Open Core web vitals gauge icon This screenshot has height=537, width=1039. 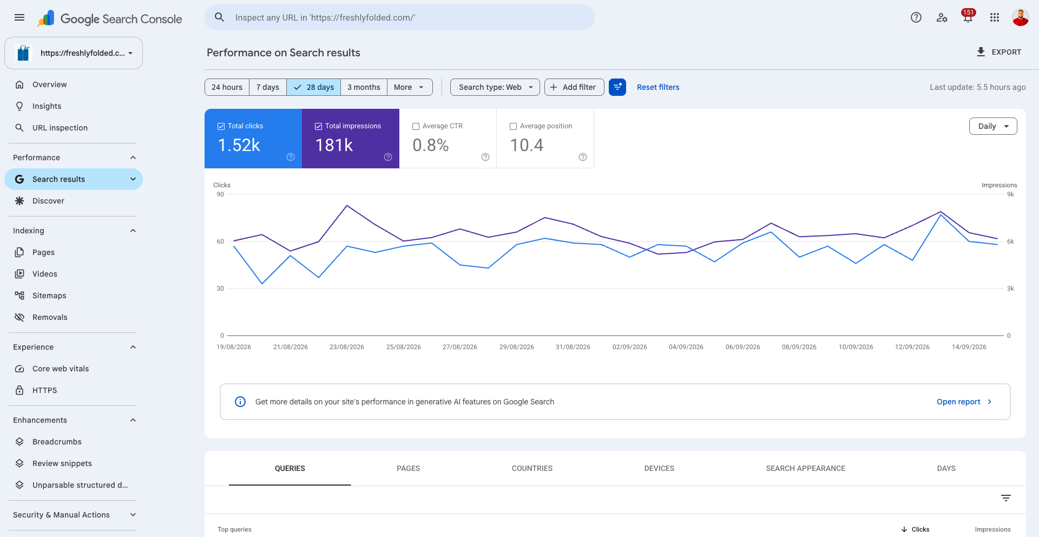coord(19,369)
